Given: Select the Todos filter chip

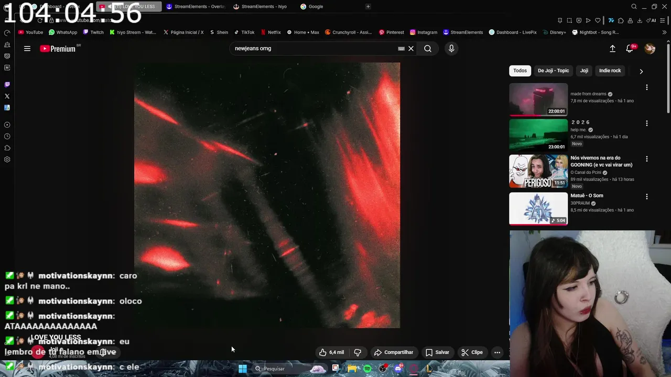Looking at the screenshot, I should pyautogui.click(x=520, y=71).
